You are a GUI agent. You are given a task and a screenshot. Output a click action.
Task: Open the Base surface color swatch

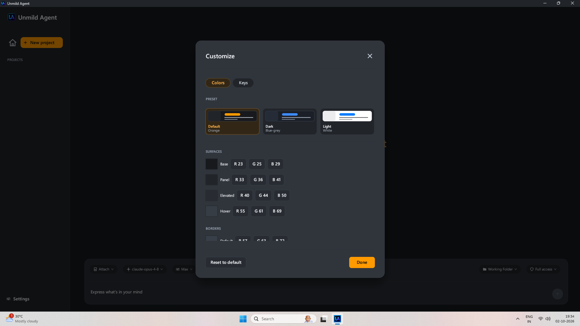[x=211, y=164]
